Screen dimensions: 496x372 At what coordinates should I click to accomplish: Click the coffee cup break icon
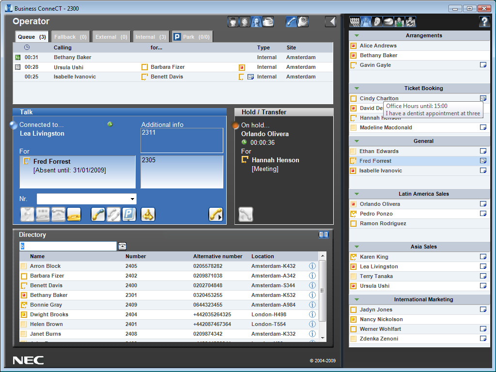268,21
